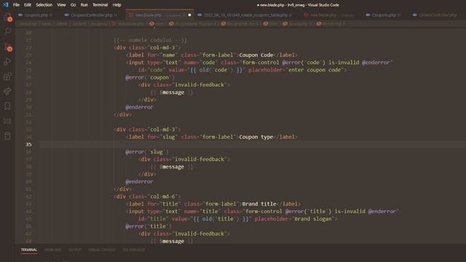Open the Explorer view in the activity bar
Image resolution: width=466 pixels, height=262 pixels.
[7, 17]
